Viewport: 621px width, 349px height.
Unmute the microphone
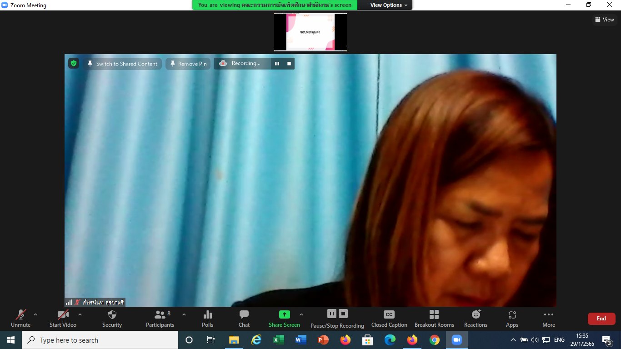pyautogui.click(x=20, y=319)
